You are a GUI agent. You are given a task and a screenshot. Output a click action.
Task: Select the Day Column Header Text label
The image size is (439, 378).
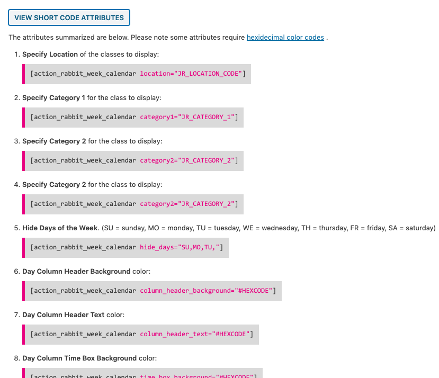click(64, 315)
